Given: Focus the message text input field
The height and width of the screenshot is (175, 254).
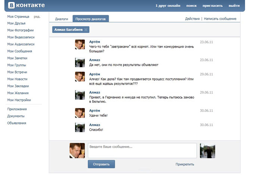Looking at the screenshot, I should [x=142, y=150].
